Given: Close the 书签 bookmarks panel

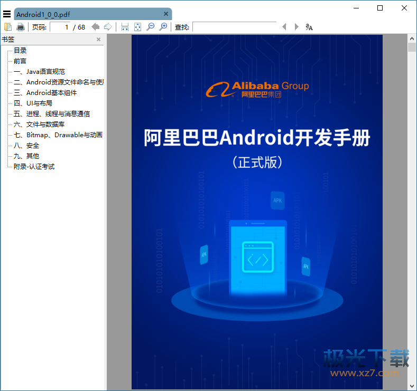Looking at the screenshot, I should (98, 40).
